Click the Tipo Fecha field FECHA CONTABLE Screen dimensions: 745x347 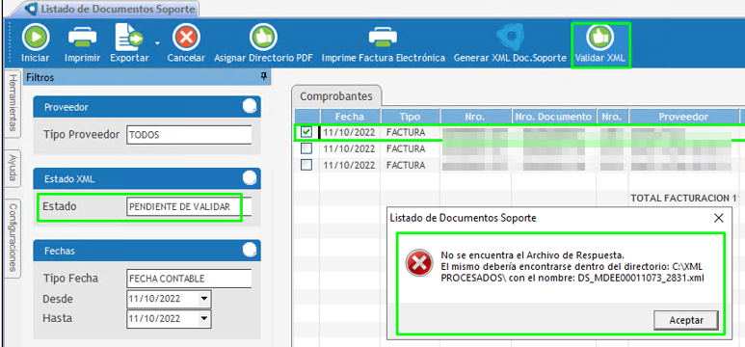(189, 279)
